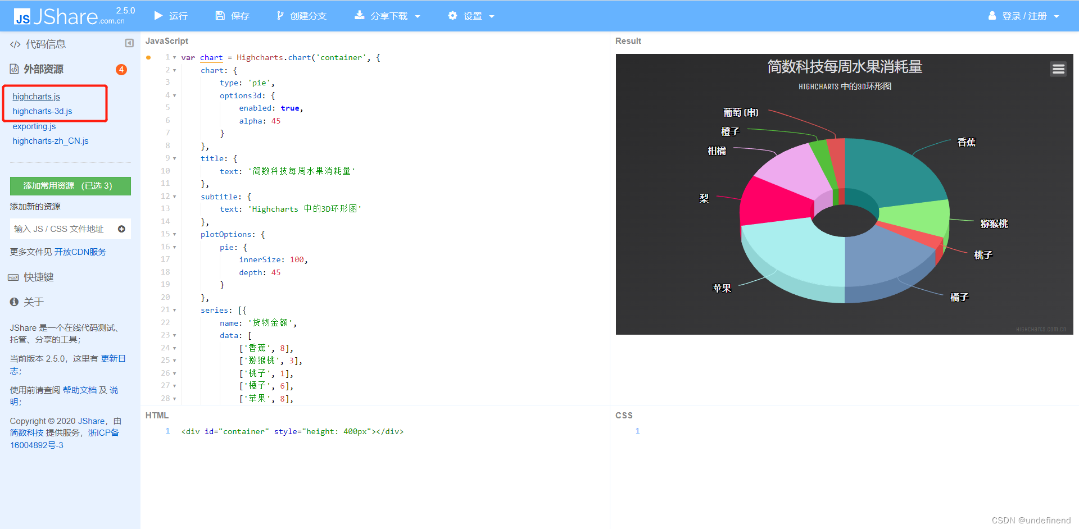This screenshot has height=529, width=1079.
Task: Open the highcharts.js resource link
Action: point(37,97)
